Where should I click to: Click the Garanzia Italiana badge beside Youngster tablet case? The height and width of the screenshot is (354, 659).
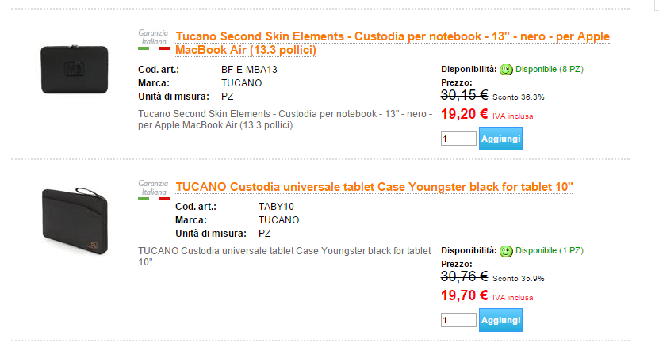(x=154, y=190)
